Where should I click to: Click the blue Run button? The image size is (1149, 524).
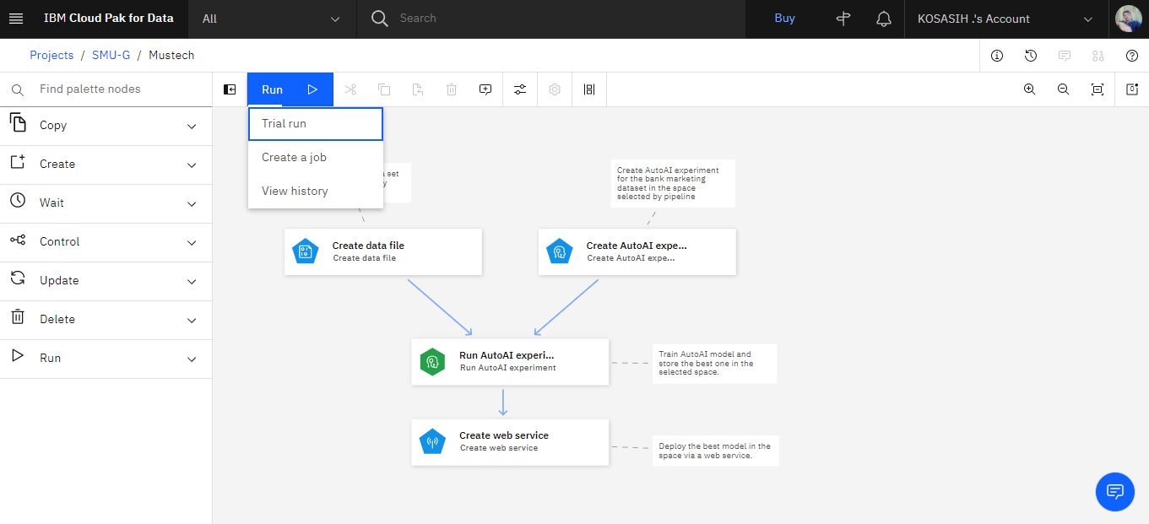290,89
